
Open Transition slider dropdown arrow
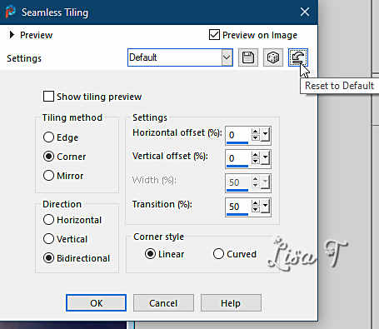[x=265, y=207]
